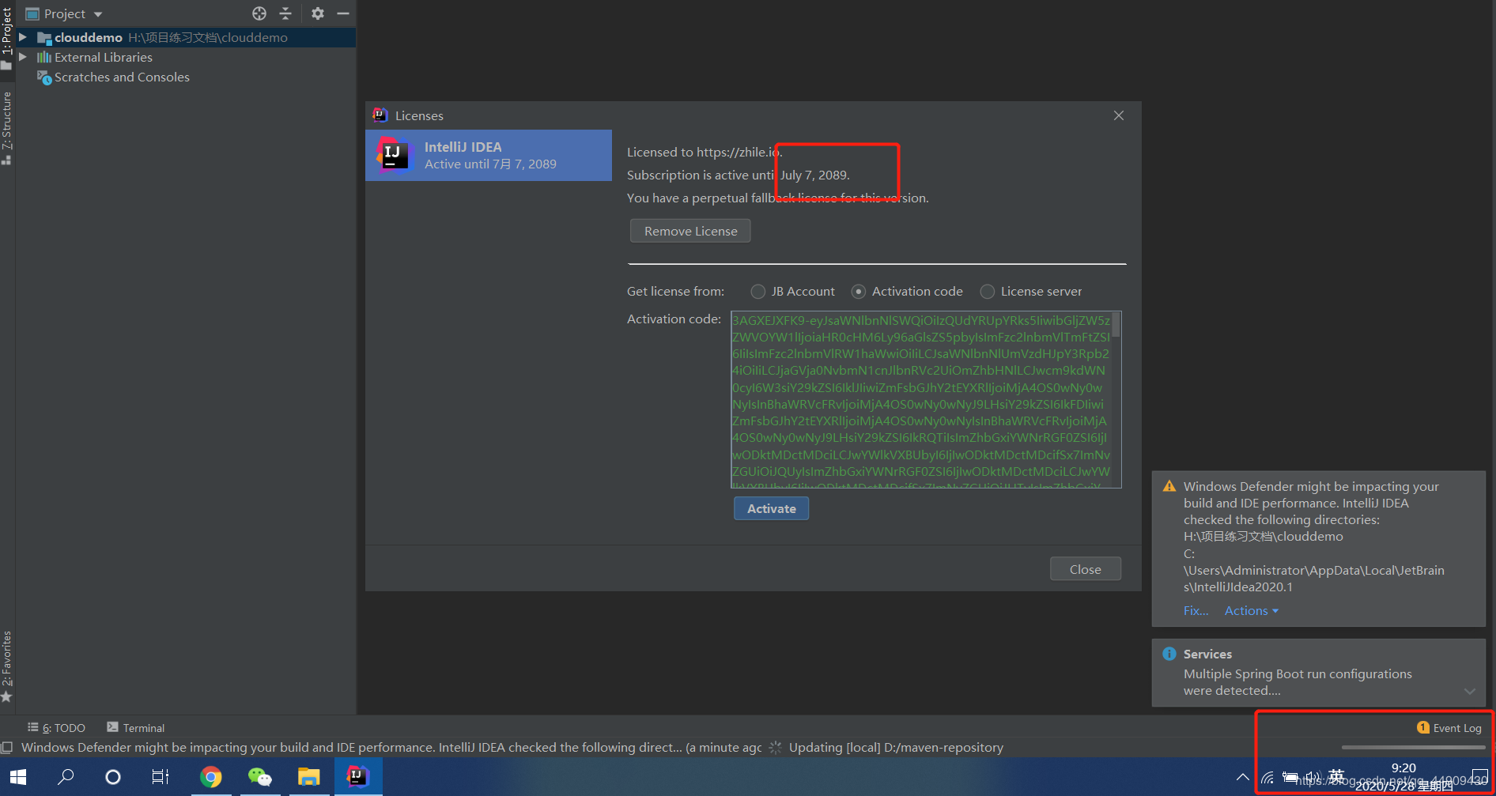The width and height of the screenshot is (1496, 796).
Task: Click the Remove License button
Action: (x=690, y=231)
